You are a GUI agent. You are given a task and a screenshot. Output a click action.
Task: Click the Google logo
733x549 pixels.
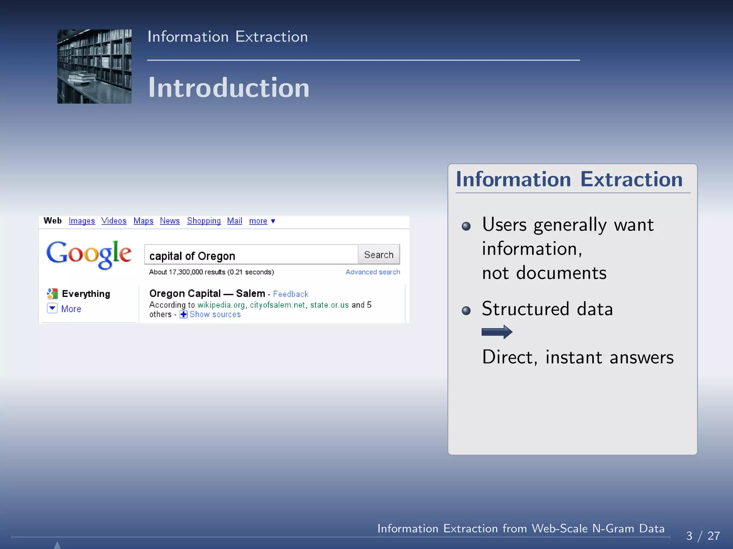click(89, 254)
